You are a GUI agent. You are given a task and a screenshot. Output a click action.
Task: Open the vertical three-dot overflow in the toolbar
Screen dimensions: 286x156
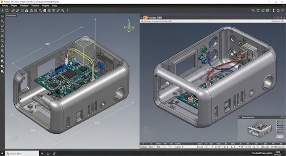click(67, 11)
